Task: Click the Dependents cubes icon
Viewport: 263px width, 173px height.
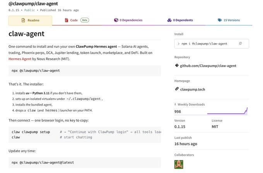Action: tap(169, 20)
